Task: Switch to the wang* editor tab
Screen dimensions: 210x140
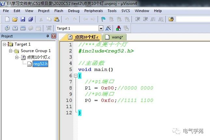Action: [114, 37]
